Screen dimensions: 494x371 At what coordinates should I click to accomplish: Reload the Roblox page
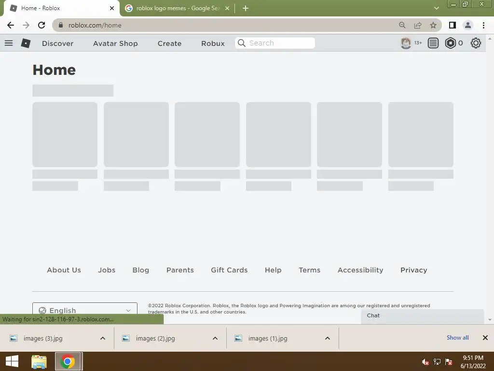tap(41, 25)
